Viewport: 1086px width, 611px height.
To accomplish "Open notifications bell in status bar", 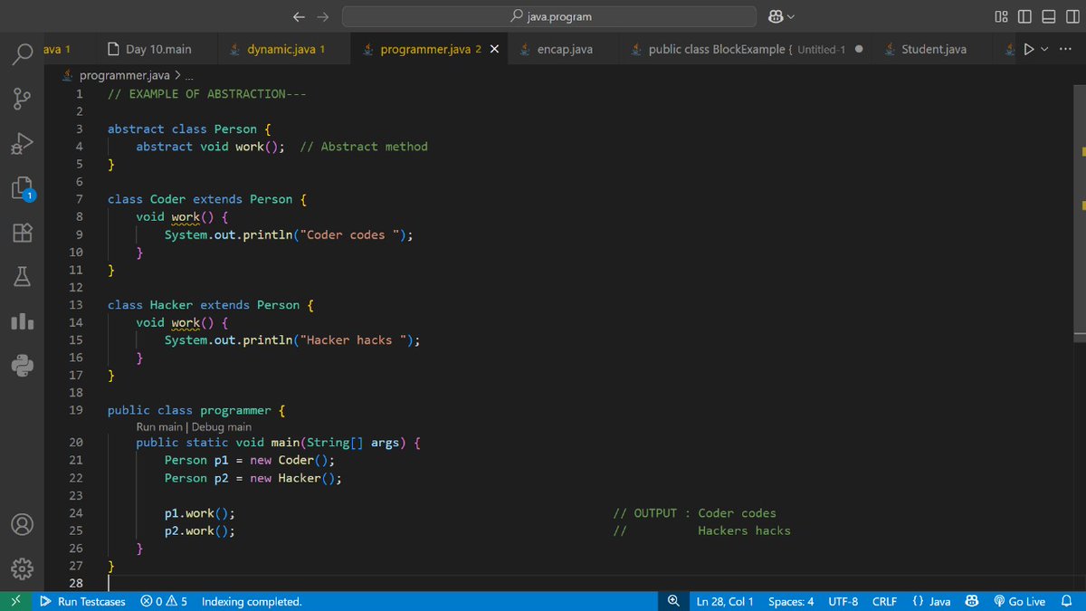I will pos(1066,601).
